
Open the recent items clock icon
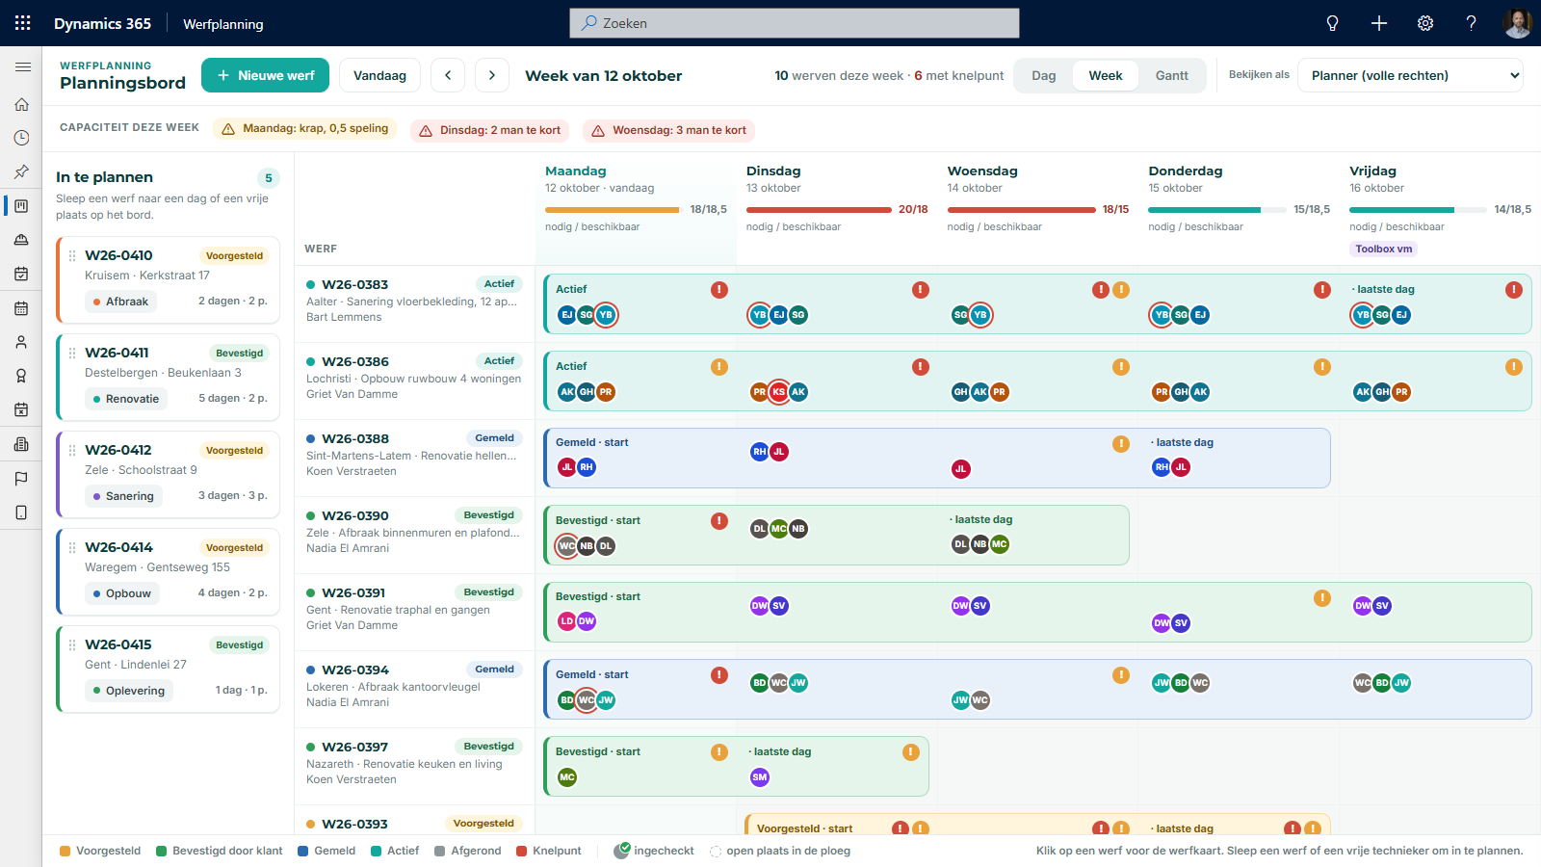coord(21,138)
